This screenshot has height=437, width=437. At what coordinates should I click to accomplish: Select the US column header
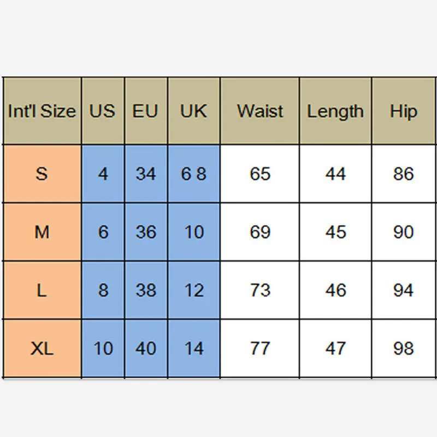coord(103,111)
